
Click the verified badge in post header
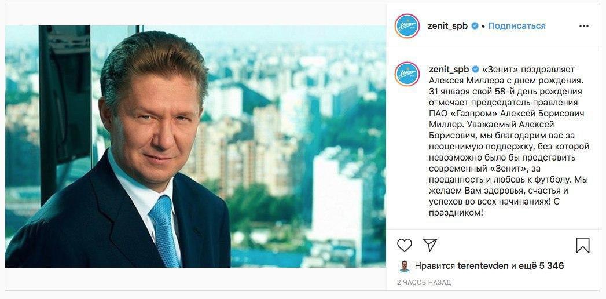(x=475, y=26)
